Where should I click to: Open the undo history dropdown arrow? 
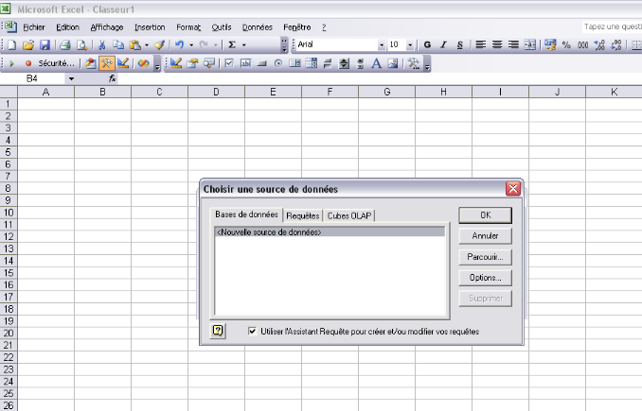click(191, 45)
